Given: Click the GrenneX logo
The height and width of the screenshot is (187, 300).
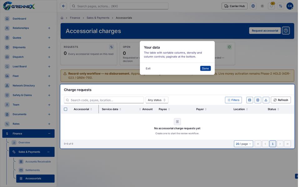Looking at the screenshot, I should 19,6.
